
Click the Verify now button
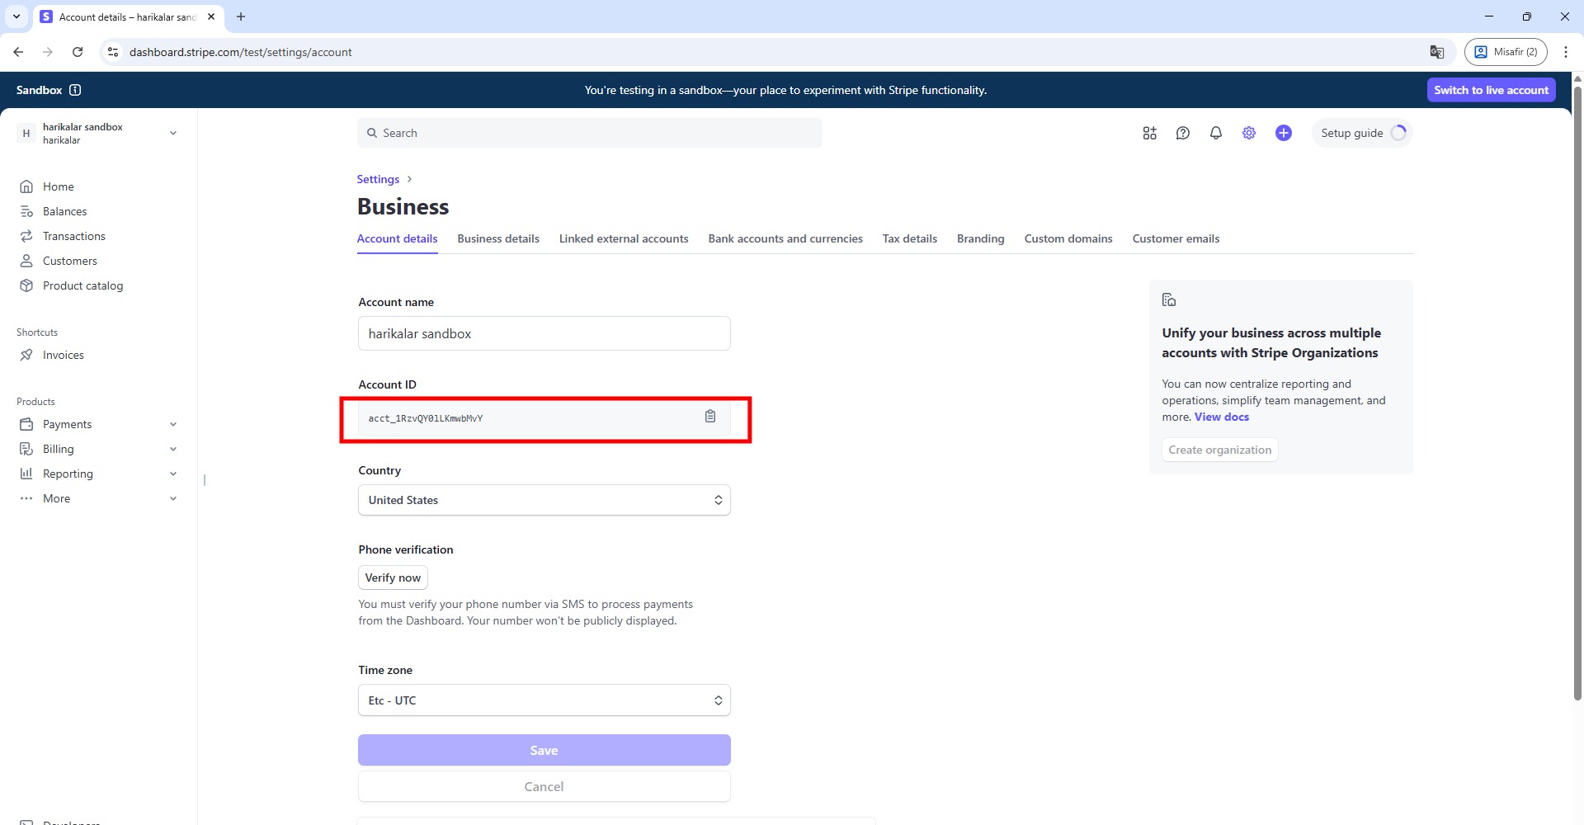coord(393,577)
